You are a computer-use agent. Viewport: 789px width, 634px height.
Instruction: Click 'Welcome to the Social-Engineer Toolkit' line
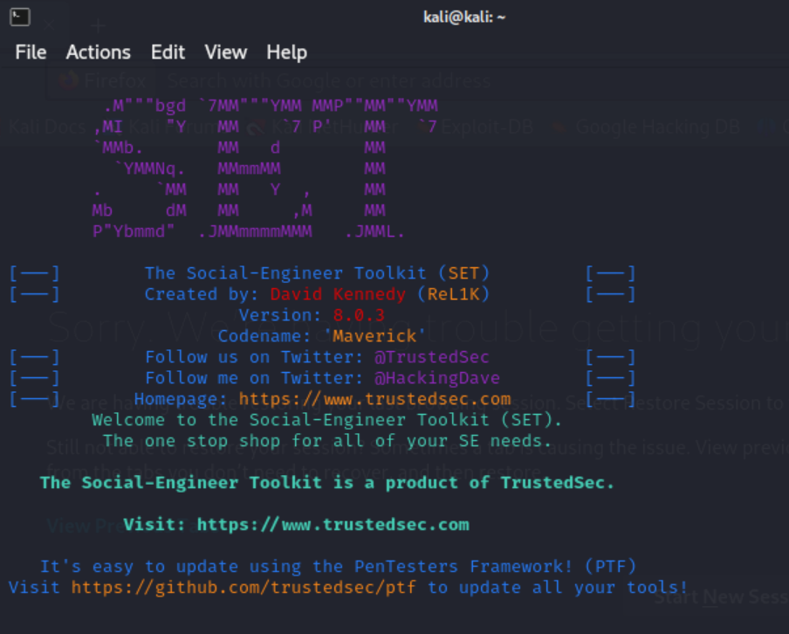point(326,420)
